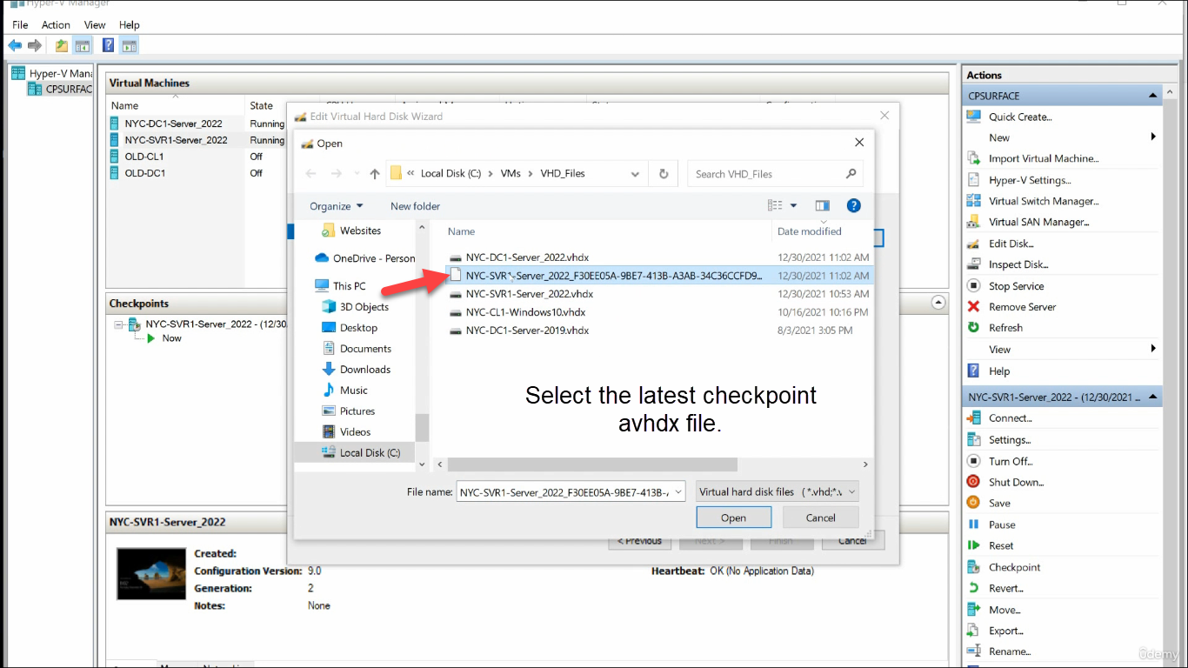1188x668 pixels.
Task: Open the view options dropdown in Open dialog
Action: 793,206
